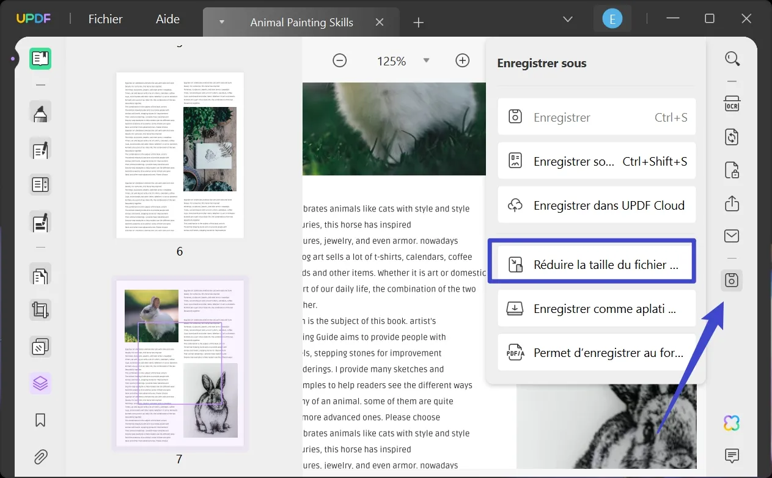Image resolution: width=772 pixels, height=478 pixels.
Task: Click the Save as other icon
Action: 732,281
